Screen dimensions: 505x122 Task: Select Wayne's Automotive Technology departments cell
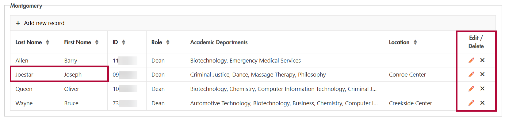[x=285, y=103]
